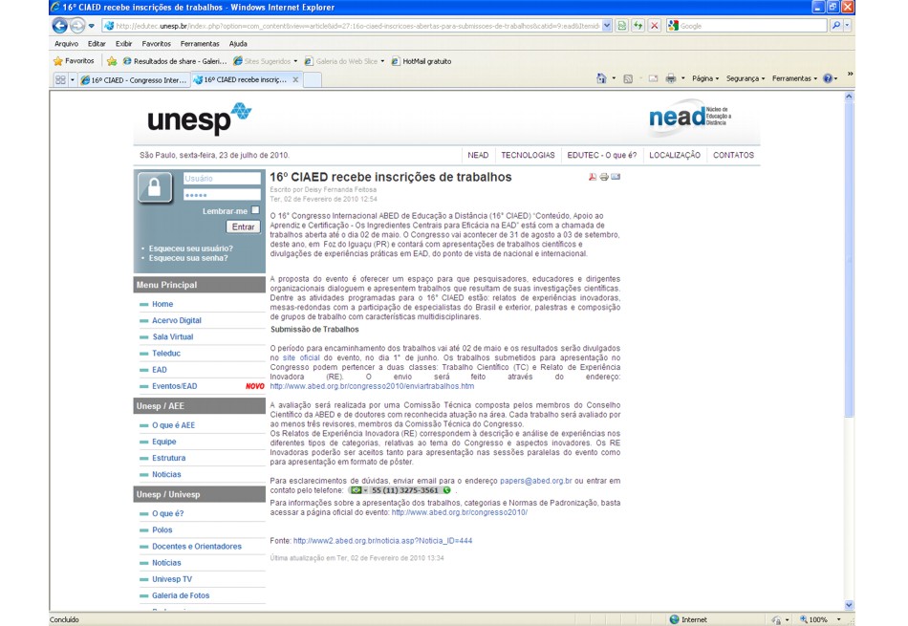Click the add to favorites bar star icon
Image resolution: width=908 pixels, height=626 pixels.
(112, 61)
